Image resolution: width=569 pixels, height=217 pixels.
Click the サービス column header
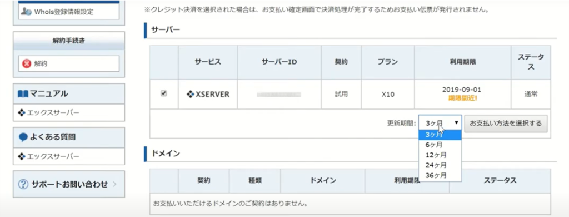pyautogui.click(x=208, y=62)
